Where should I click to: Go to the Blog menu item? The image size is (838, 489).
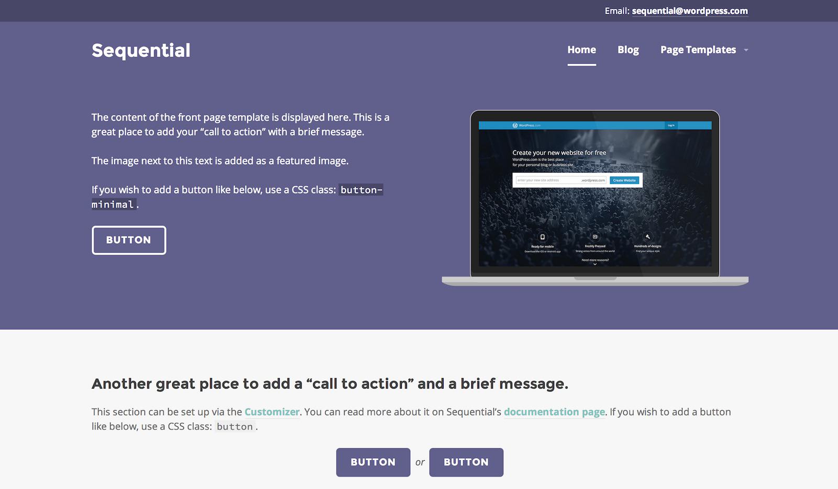(628, 50)
